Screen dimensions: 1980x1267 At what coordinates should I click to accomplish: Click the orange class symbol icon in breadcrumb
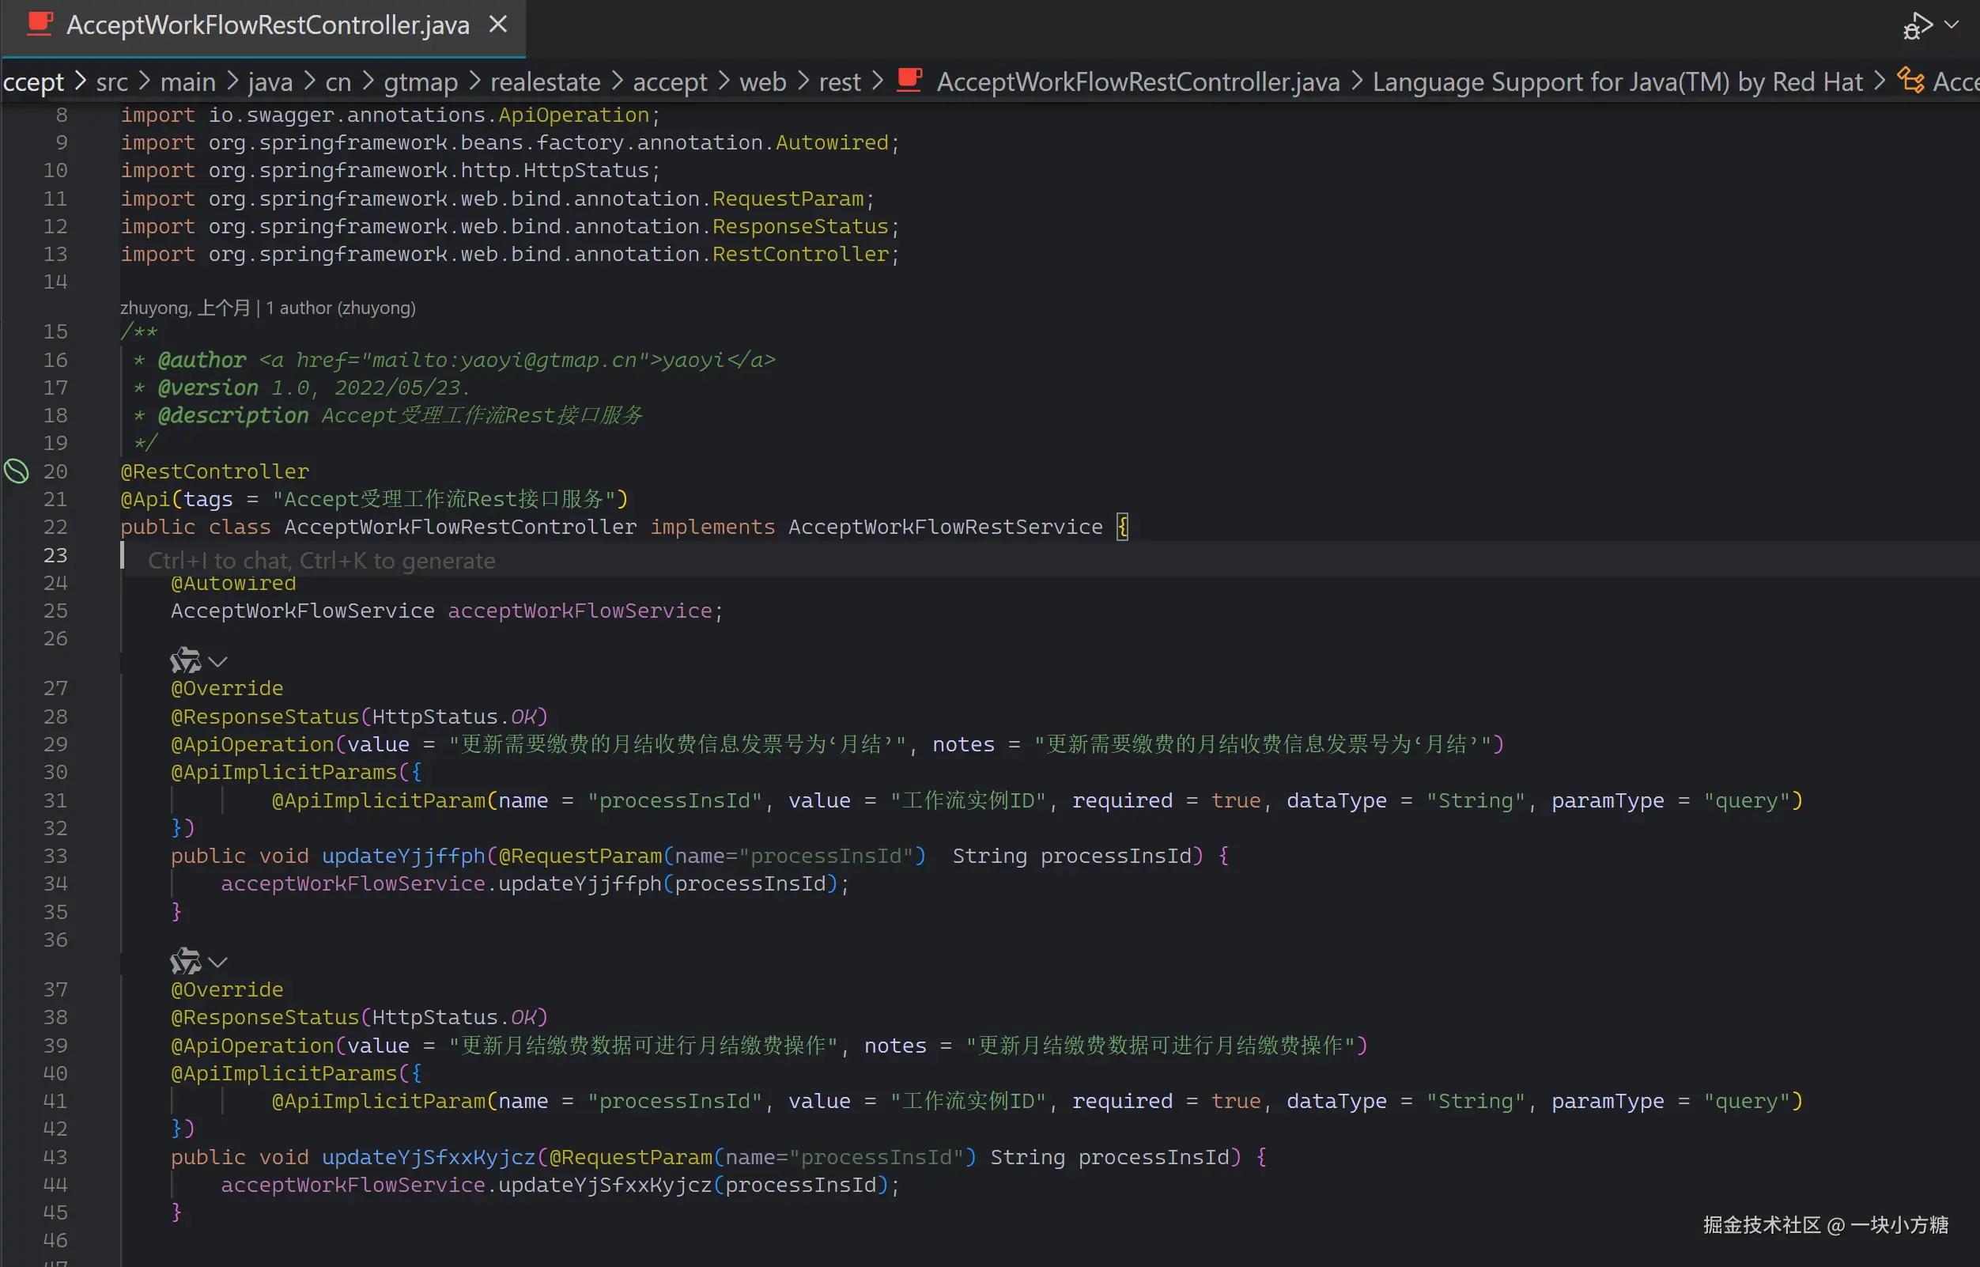coord(1910,81)
